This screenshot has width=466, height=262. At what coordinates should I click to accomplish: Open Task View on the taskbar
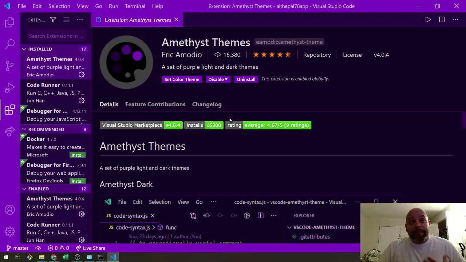[17, 257]
